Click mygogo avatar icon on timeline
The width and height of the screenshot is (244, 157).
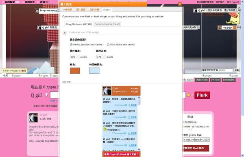[220, 28]
